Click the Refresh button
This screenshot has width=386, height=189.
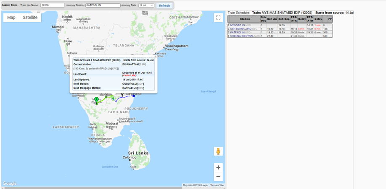point(164,5)
